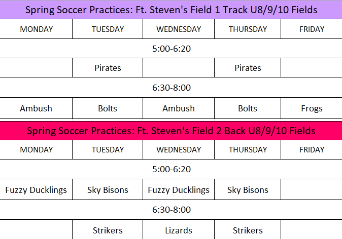
Task: Click the Thursday Pirates cell in Field 1
Action: [x=248, y=68]
